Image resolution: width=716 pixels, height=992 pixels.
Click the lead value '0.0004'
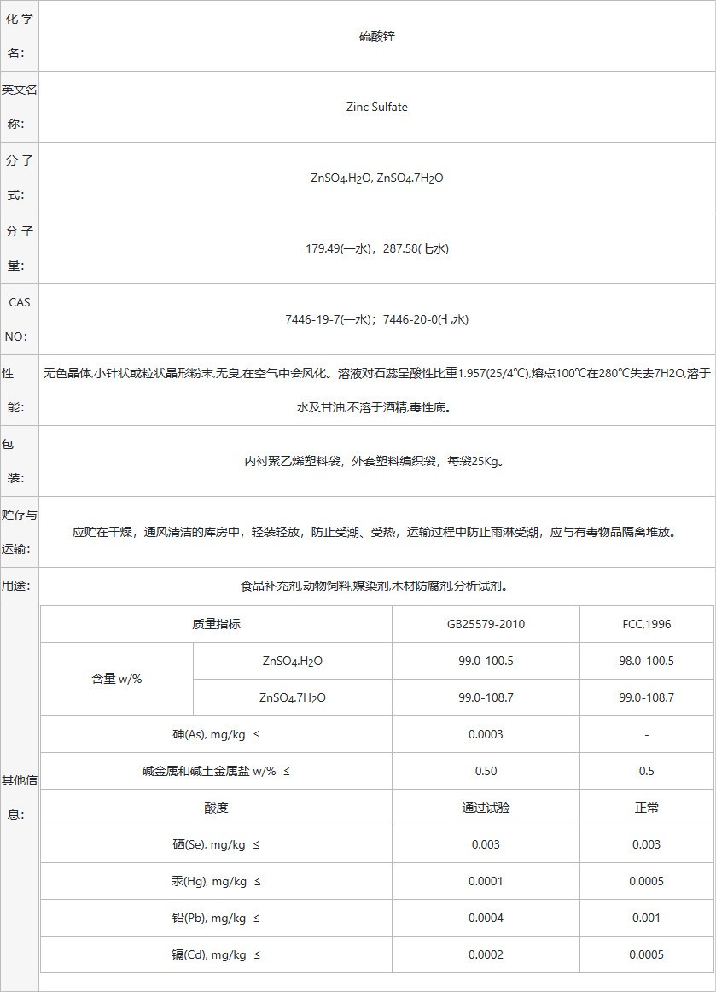pyautogui.click(x=486, y=918)
